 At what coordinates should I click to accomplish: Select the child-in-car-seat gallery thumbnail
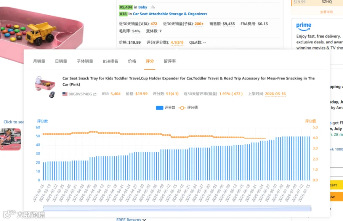point(10,139)
